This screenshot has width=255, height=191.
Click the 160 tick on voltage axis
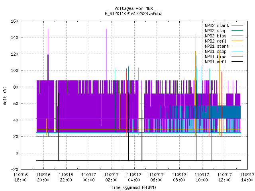click(x=14, y=21)
